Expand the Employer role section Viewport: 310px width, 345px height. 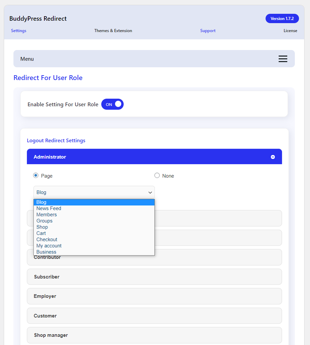pyautogui.click(x=154, y=296)
